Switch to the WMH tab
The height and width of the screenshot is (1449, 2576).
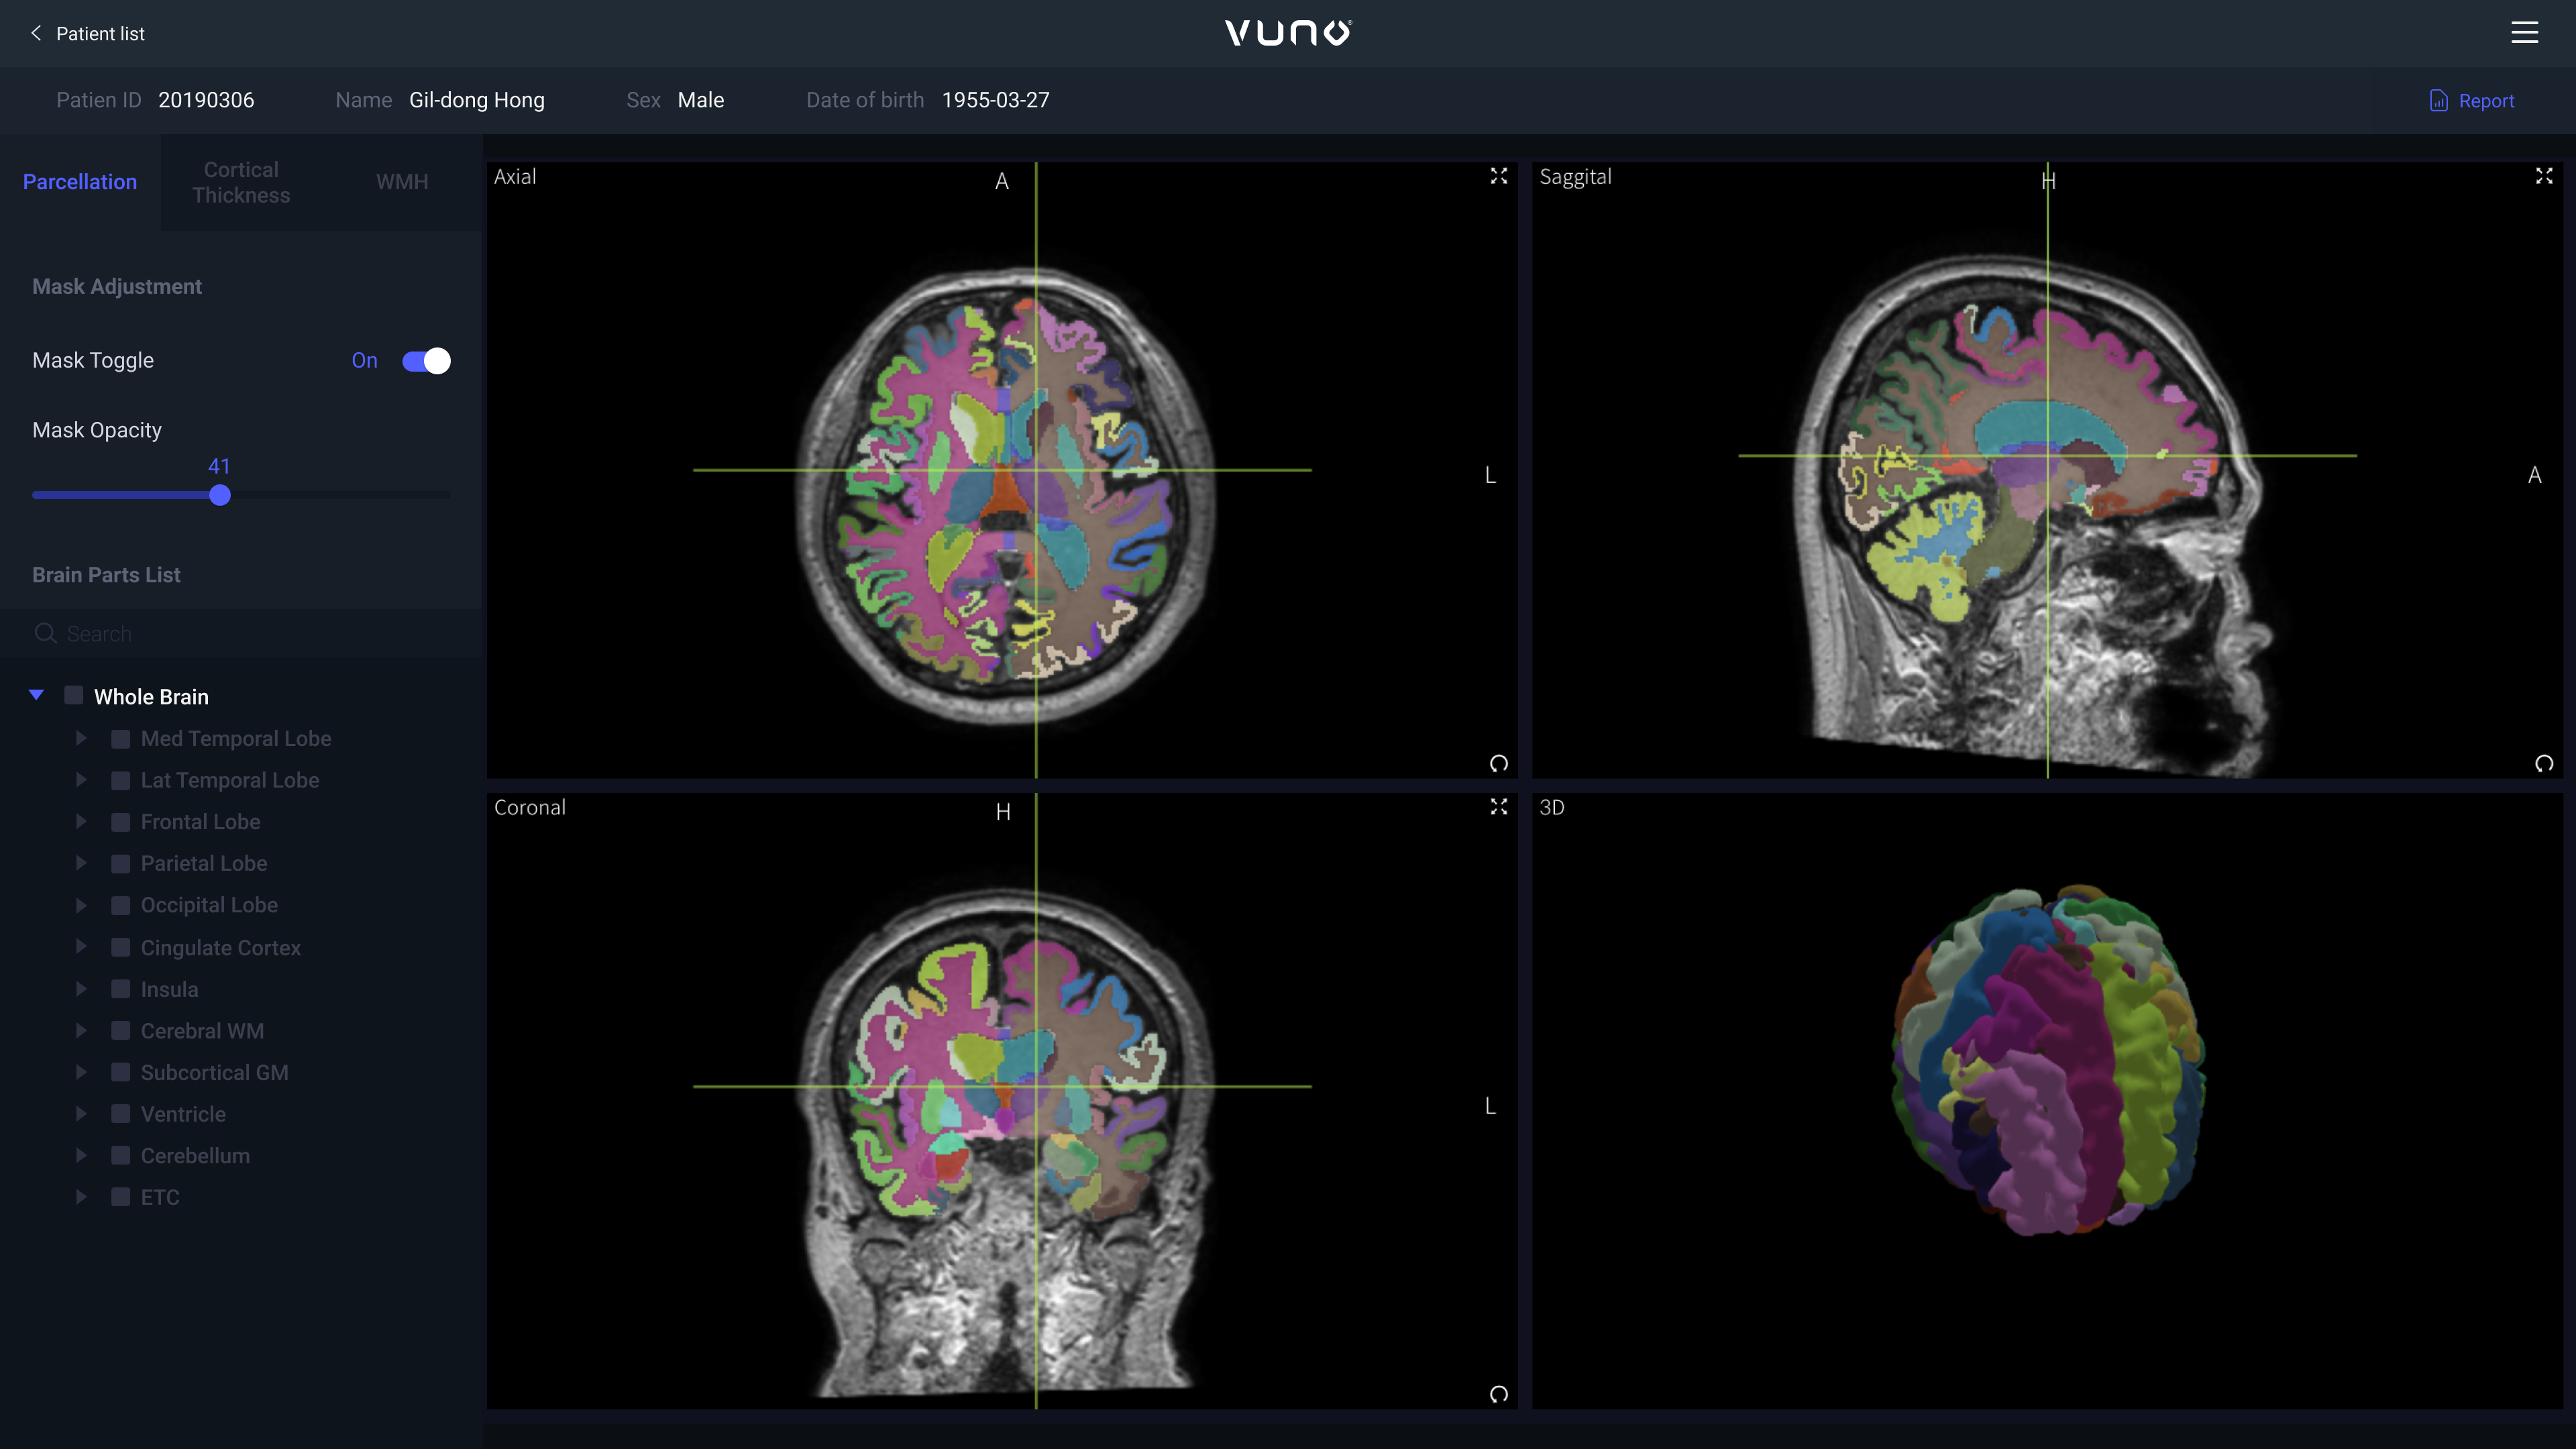coord(402,182)
